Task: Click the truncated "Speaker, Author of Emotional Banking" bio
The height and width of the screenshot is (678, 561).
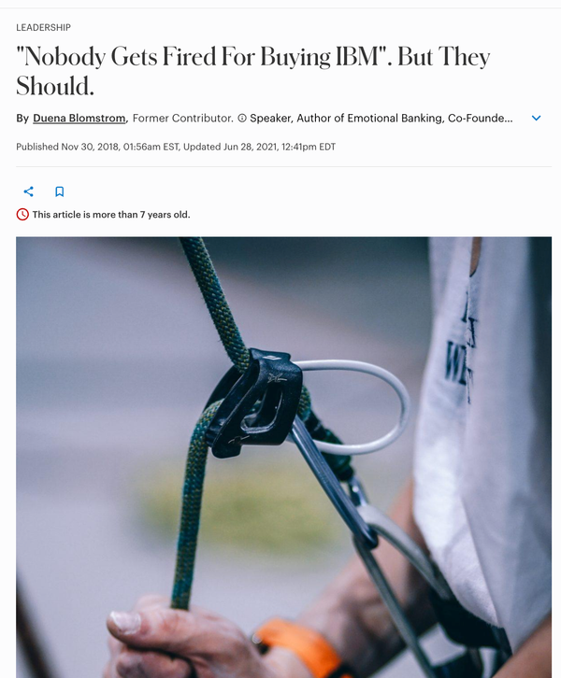Action: [x=381, y=118]
